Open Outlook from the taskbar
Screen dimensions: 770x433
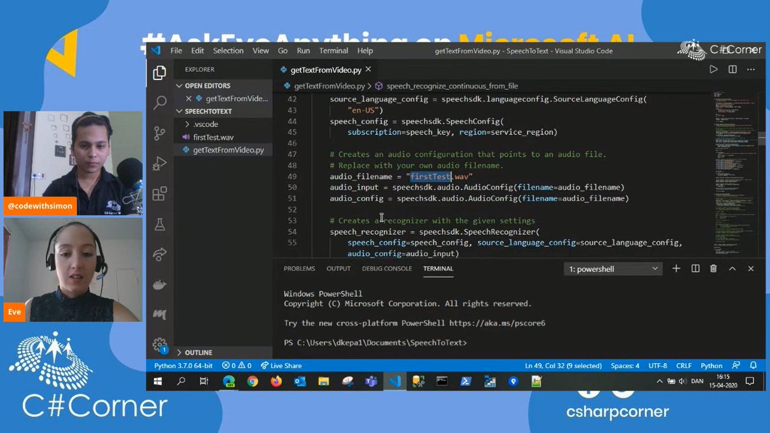(300, 381)
